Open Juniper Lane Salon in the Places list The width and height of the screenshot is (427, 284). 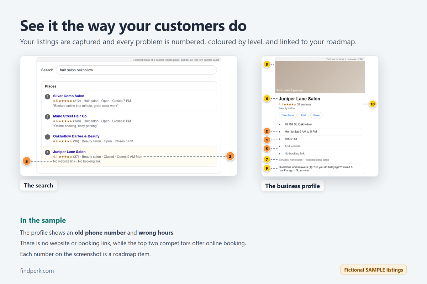[69, 152]
